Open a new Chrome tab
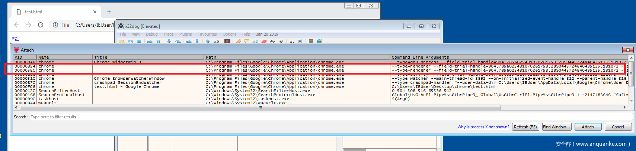Screen dimensions: 636x151 (109, 12)
